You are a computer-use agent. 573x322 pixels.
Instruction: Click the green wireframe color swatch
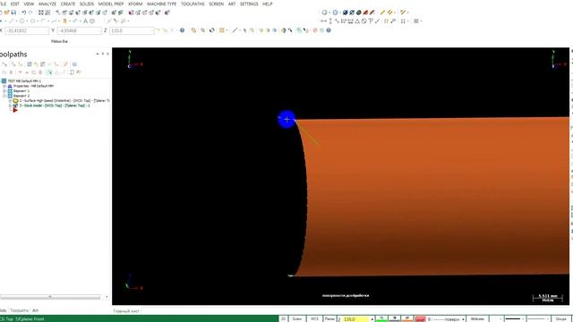tap(381, 319)
